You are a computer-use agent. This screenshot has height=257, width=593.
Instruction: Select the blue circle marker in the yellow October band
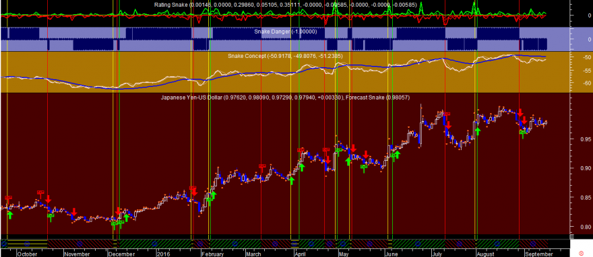click(27, 244)
